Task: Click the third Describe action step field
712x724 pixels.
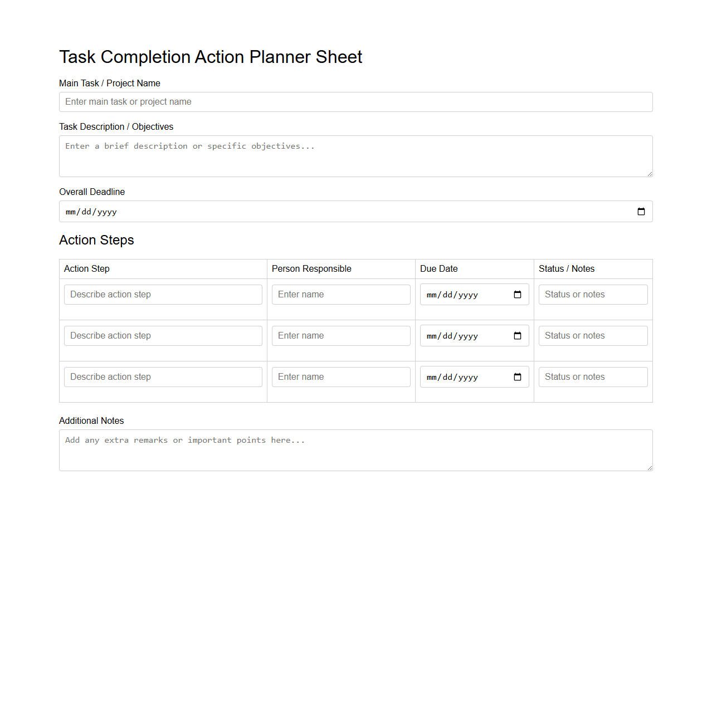Action: tap(163, 376)
